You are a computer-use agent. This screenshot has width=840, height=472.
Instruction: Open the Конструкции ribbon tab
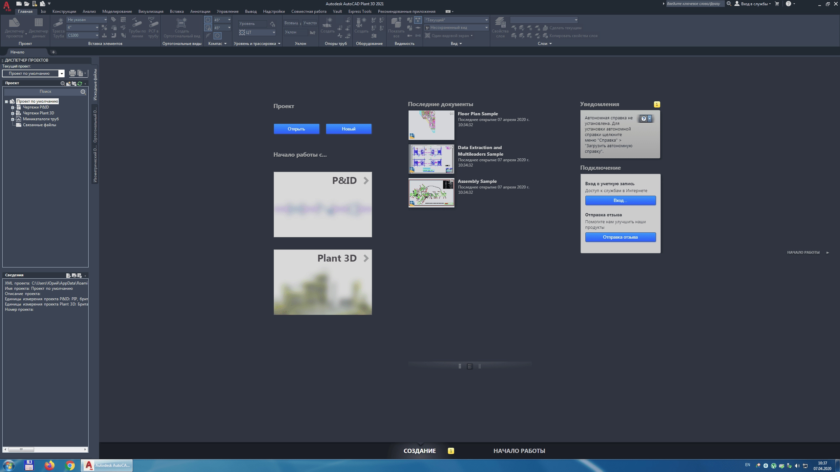click(x=64, y=11)
